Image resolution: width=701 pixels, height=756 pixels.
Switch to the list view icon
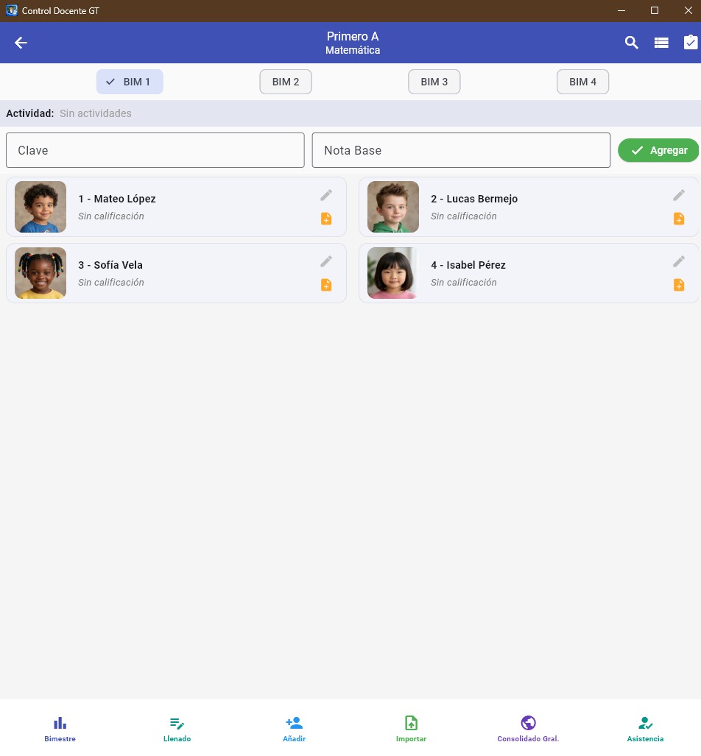(x=661, y=43)
